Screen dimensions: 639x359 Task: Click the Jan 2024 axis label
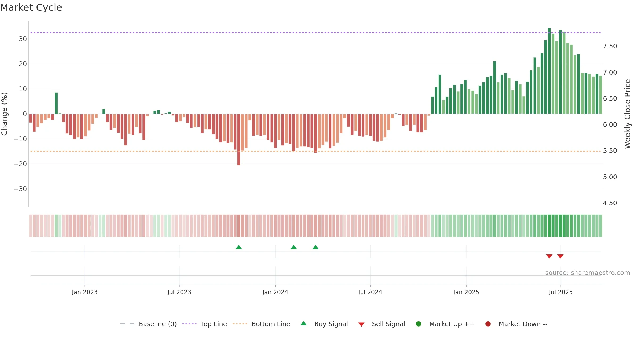pyautogui.click(x=275, y=292)
